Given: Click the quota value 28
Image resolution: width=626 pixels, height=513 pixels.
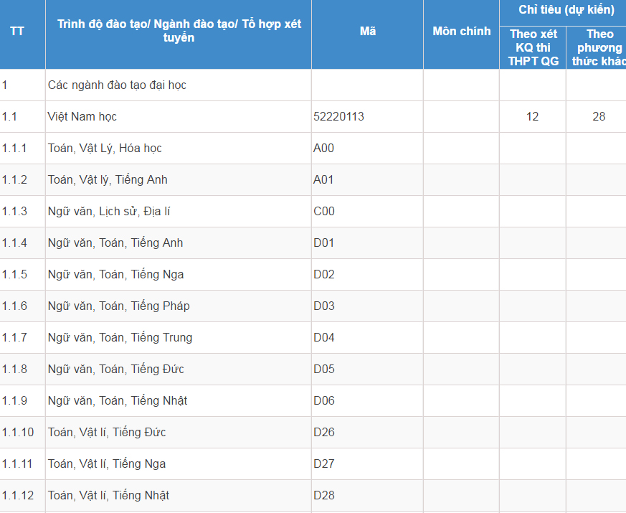Looking at the screenshot, I should (599, 117).
